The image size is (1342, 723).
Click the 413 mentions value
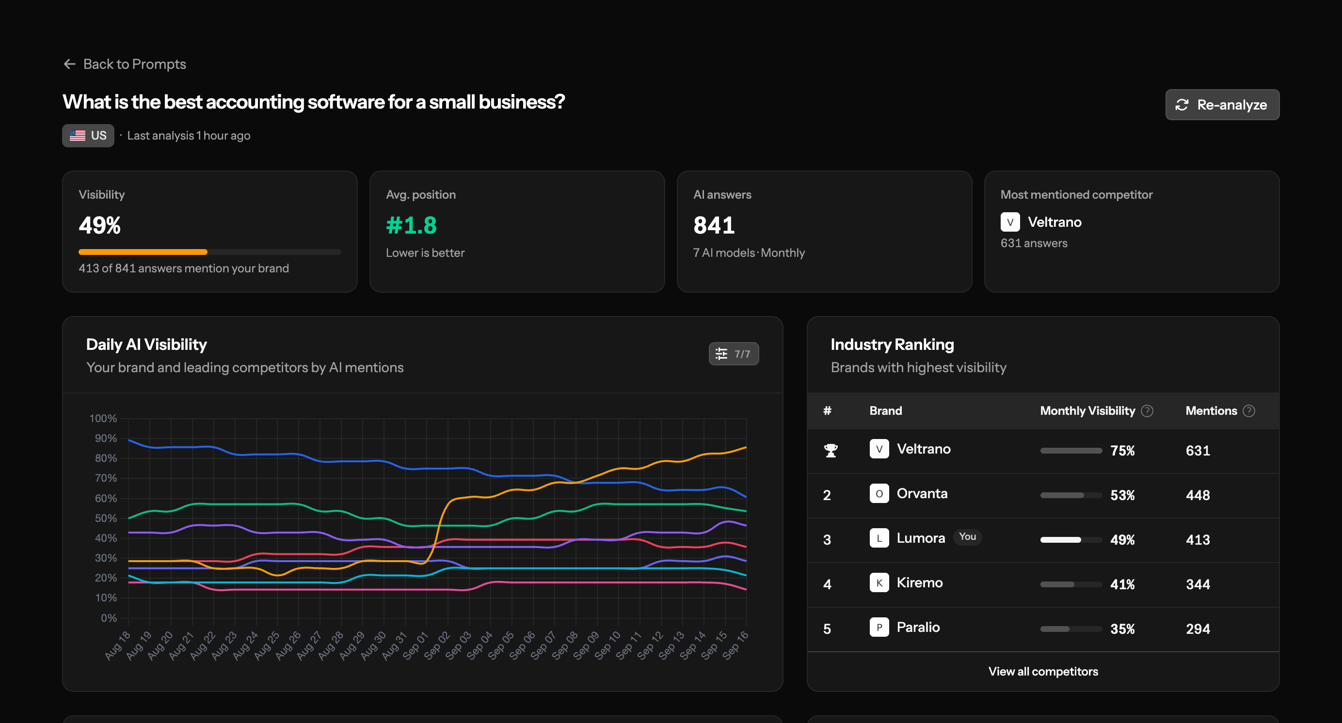click(x=1198, y=540)
